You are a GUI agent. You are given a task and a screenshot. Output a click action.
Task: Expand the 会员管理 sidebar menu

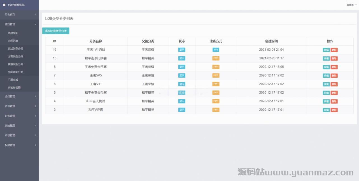(20, 96)
